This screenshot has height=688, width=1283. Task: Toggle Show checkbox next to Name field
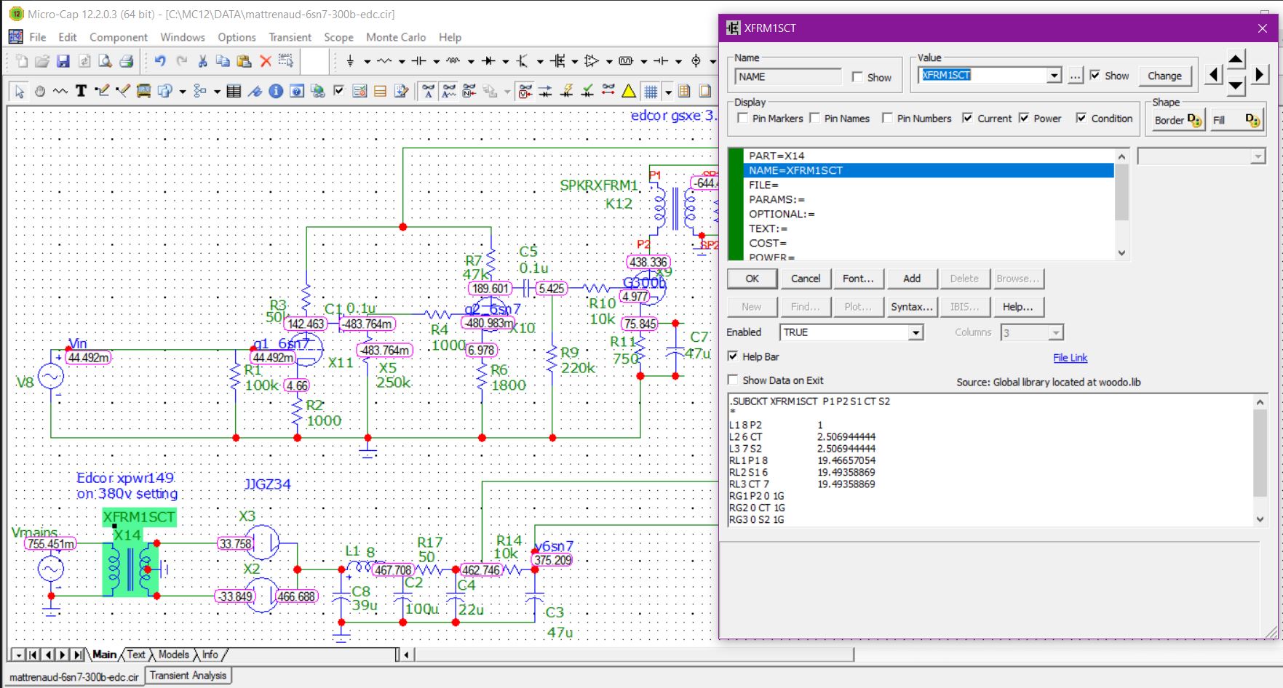click(857, 77)
